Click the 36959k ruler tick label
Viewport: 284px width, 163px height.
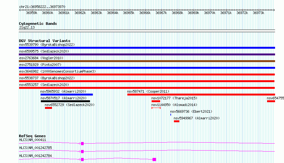(x=32, y=13)
